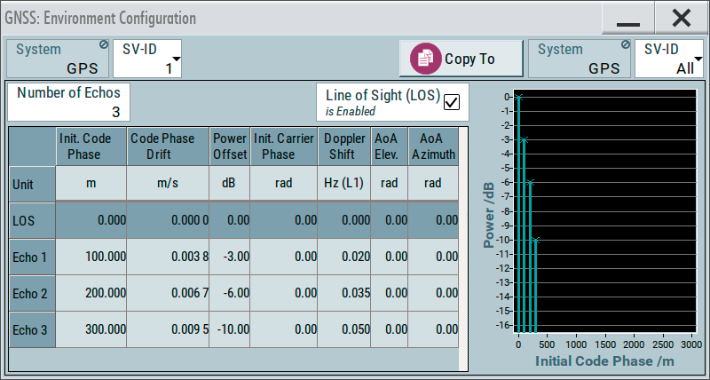This screenshot has height=380, width=710.
Task: Toggle the Line of Sight (LOS) checkbox
Action: coord(452,101)
